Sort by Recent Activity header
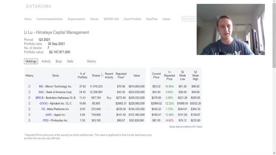This screenshot has width=276, height=155. [x=109, y=76]
